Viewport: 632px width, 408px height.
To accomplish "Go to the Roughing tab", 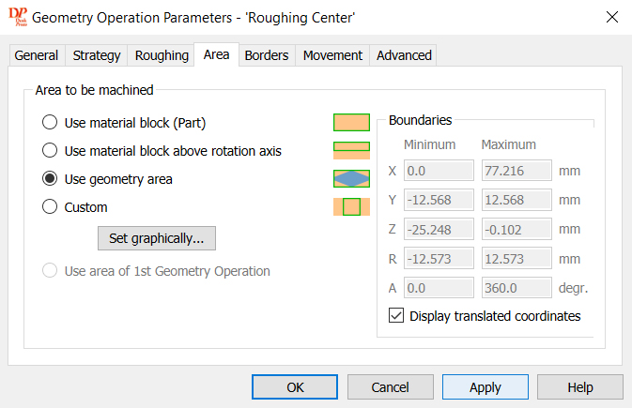I will tap(162, 55).
